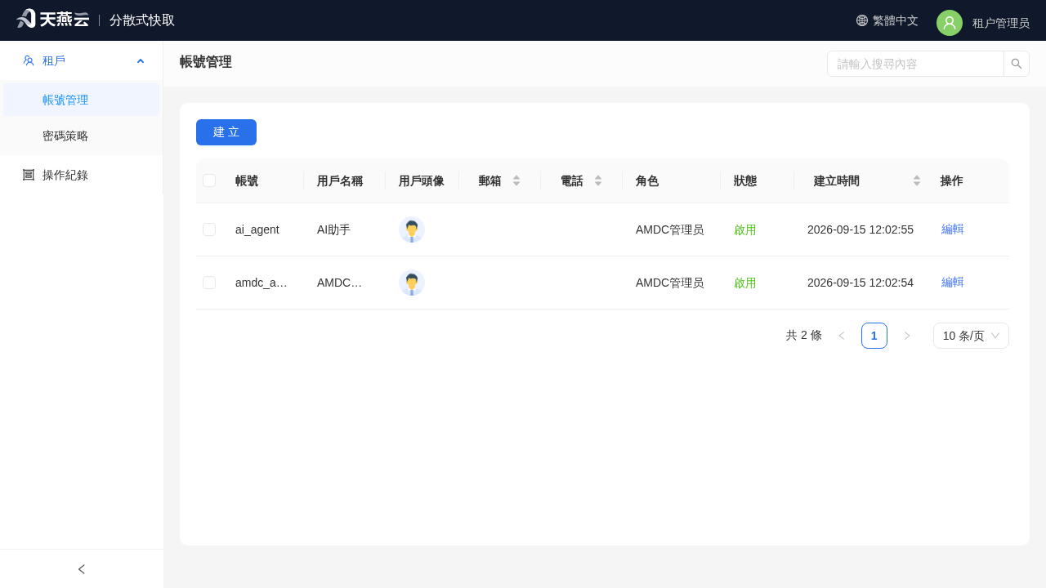Open the green user avatar icon
The image size is (1046, 588).
(950, 23)
